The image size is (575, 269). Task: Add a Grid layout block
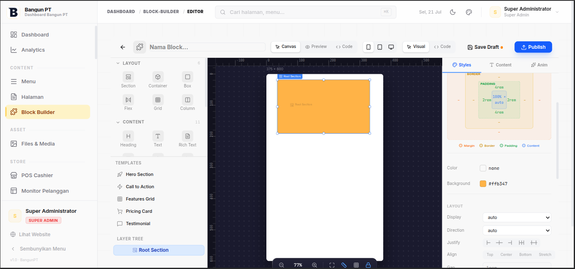tap(158, 103)
